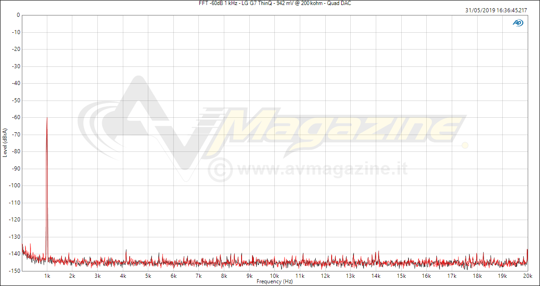540x286 pixels.
Task: Click the '-100' level axis tick
Action: click(15, 186)
